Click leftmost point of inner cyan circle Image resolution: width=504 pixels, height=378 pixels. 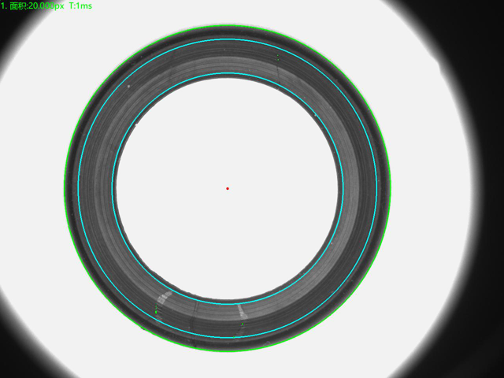(x=113, y=188)
